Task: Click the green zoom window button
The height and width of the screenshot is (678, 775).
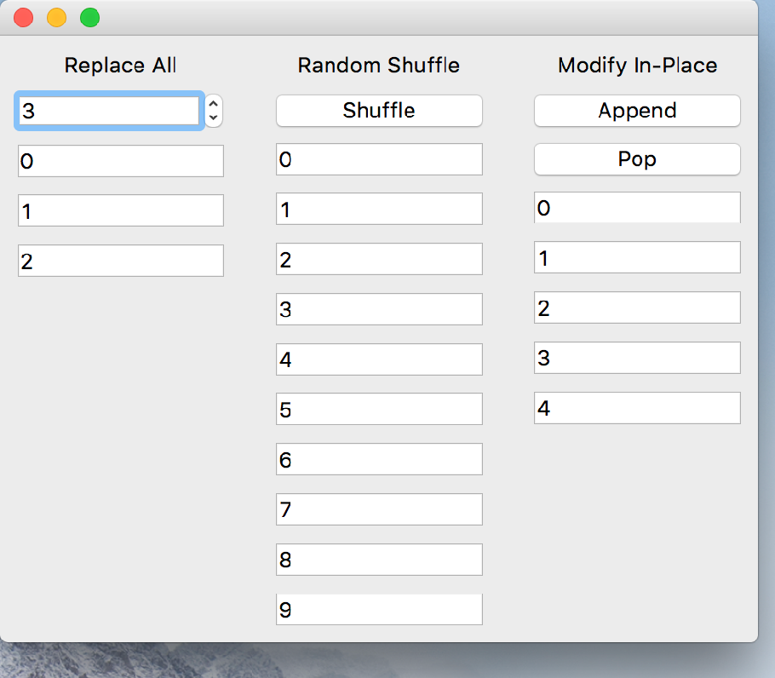Action: pyautogui.click(x=89, y=17)
